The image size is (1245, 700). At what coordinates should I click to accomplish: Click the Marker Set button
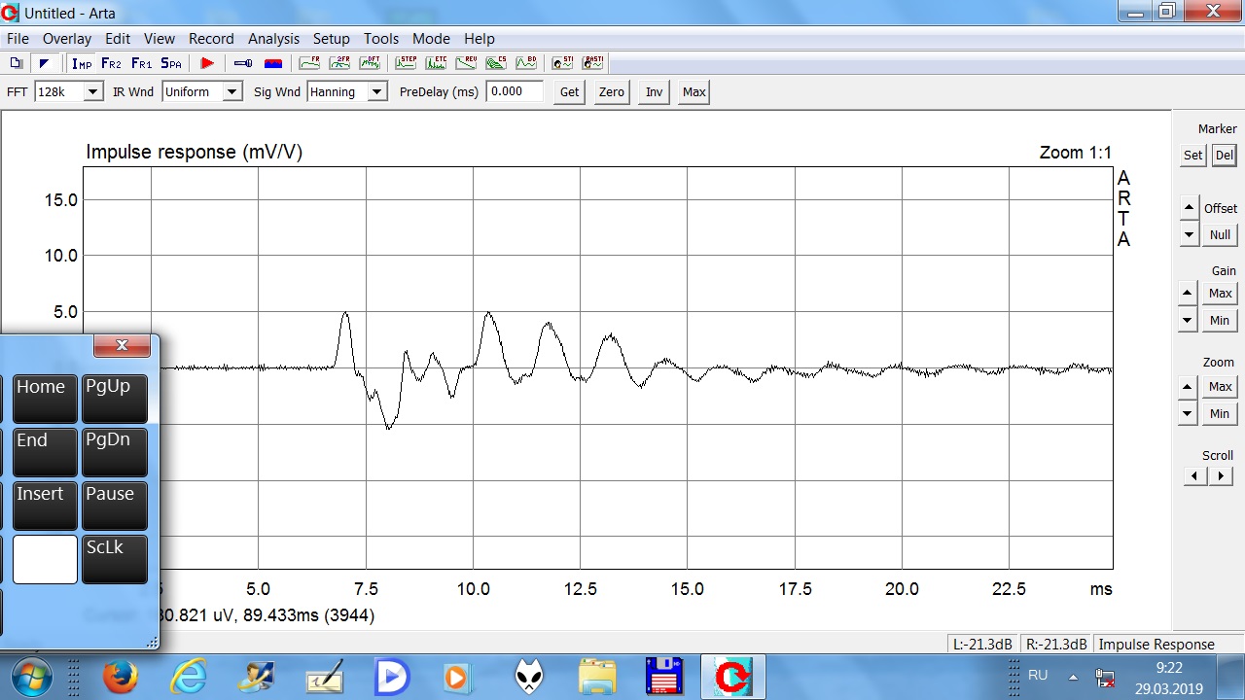[x=1193, y=156]
